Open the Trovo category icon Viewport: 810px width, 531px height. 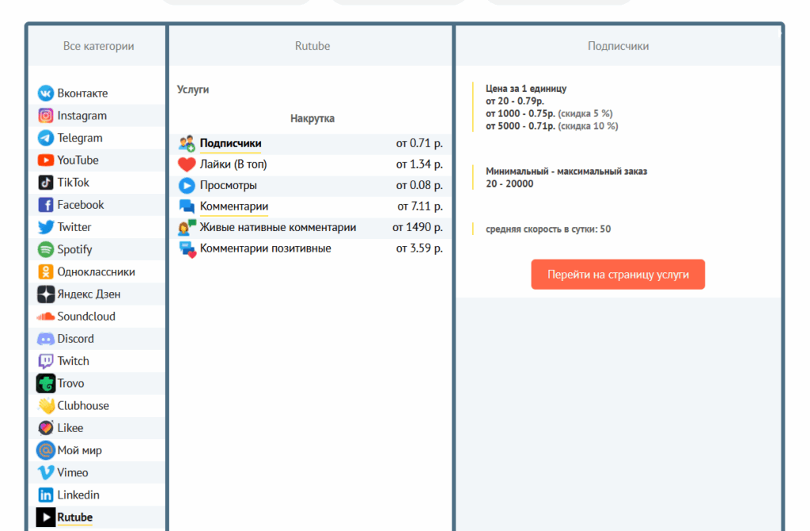tap(46, 383)
